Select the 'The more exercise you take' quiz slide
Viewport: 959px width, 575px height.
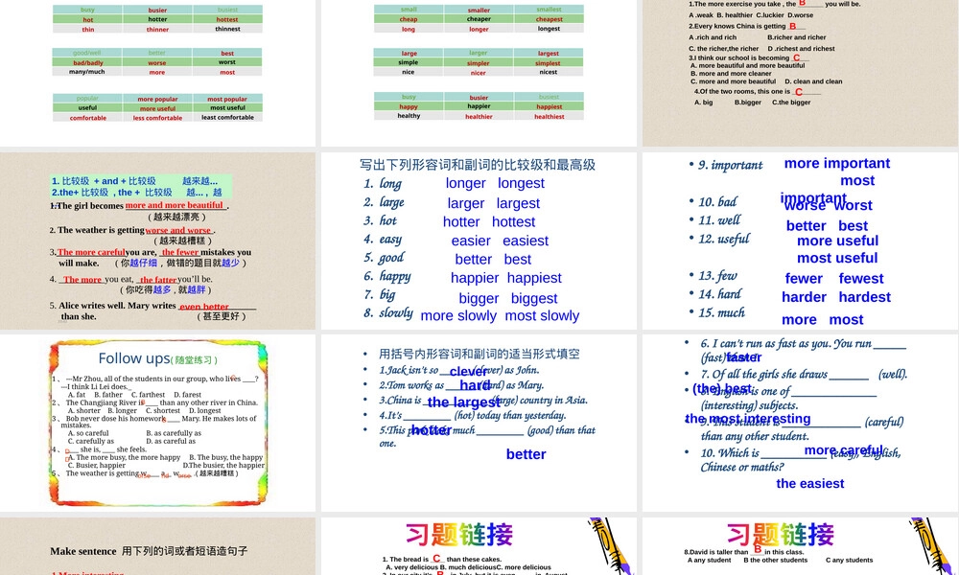[801, 73]
